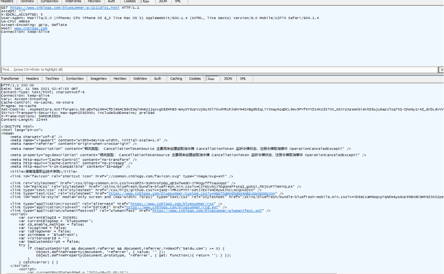
Task: Switch request inspector to TextView tab
Action: [x=27, y=2]
